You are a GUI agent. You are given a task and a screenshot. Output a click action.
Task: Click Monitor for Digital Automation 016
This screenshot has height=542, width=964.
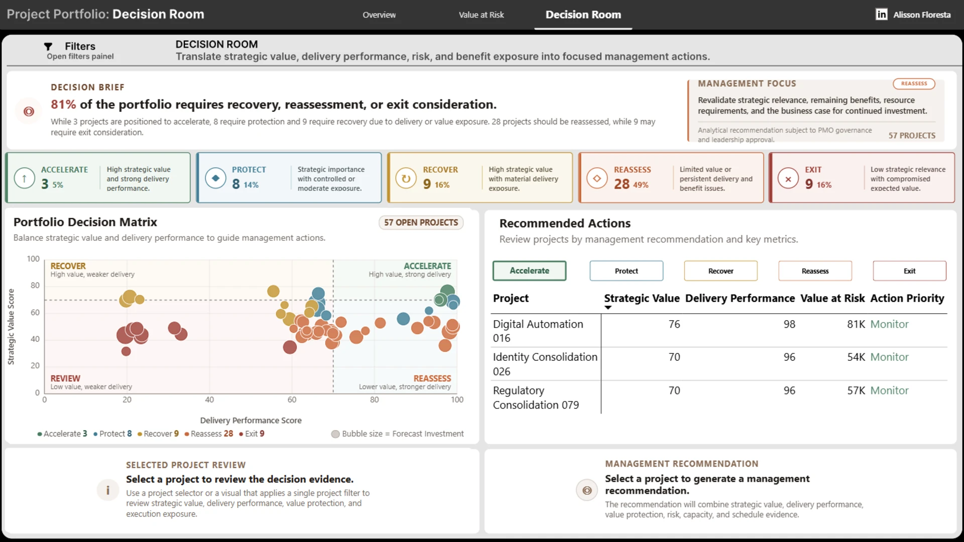[x=889, y=324]
